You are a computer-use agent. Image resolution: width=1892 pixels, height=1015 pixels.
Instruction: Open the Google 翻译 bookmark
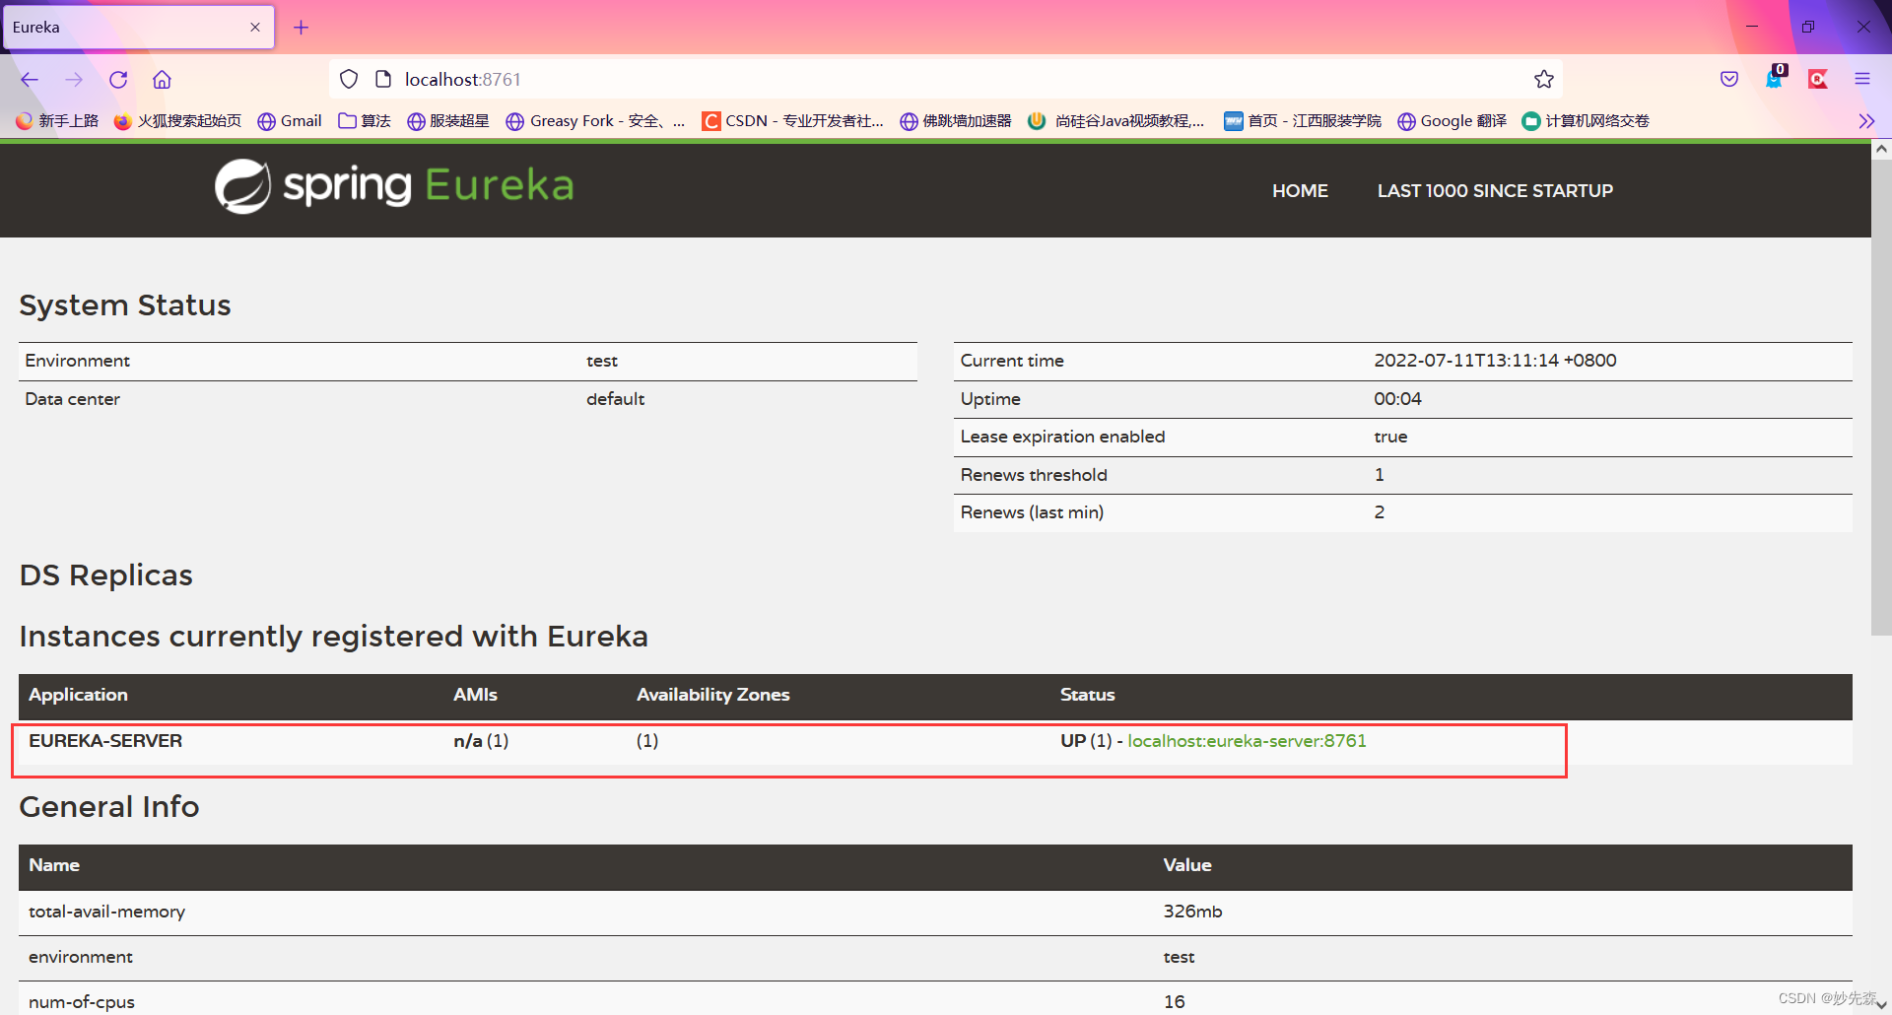coord(1453,121)
